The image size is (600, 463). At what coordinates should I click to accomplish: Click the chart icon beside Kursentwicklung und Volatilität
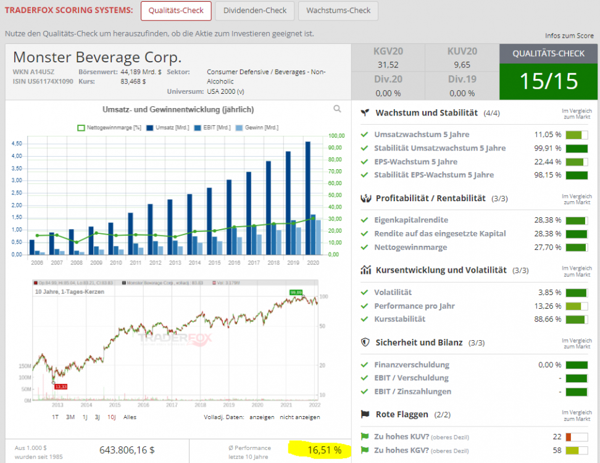tap(365, 270)
